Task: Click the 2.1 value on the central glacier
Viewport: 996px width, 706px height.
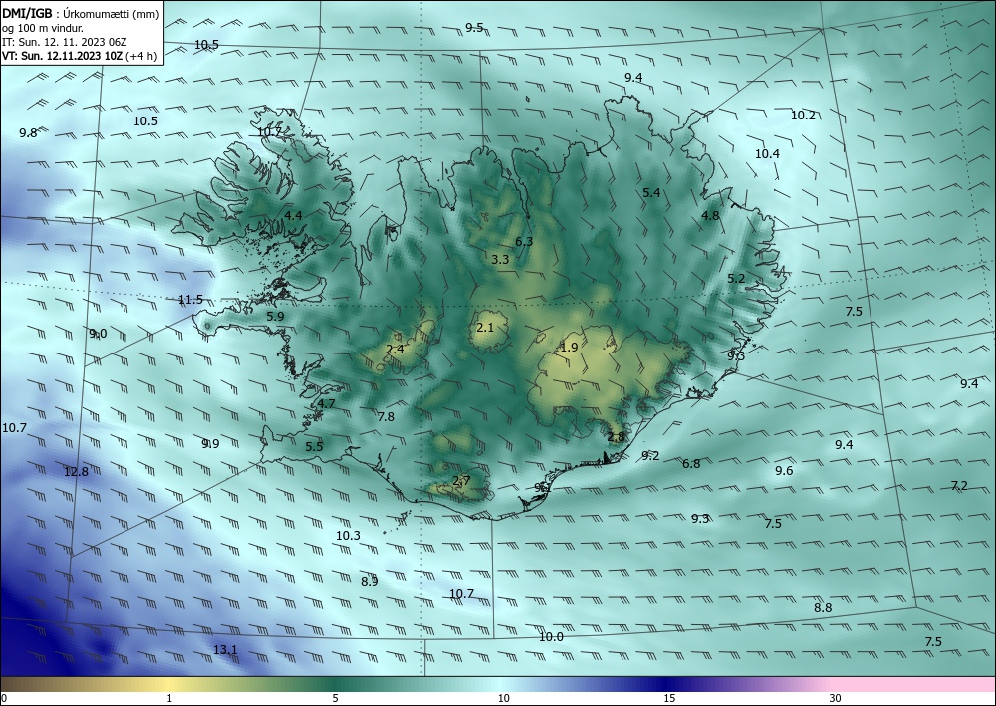Action: coord(485,327)
